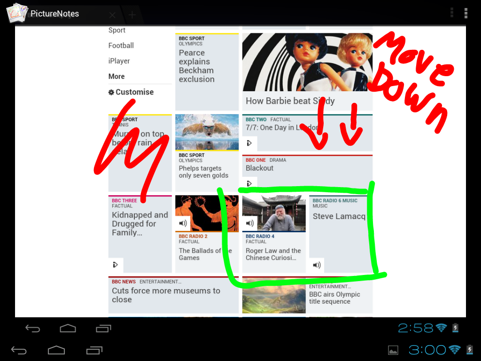Open system Recent apps in bottom bar
Viewport: 481px width, 361px height.
point(94,350)
